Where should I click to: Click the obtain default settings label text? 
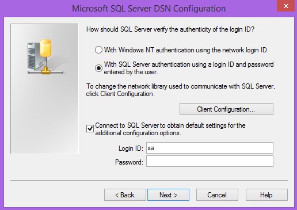coord(170,129)
